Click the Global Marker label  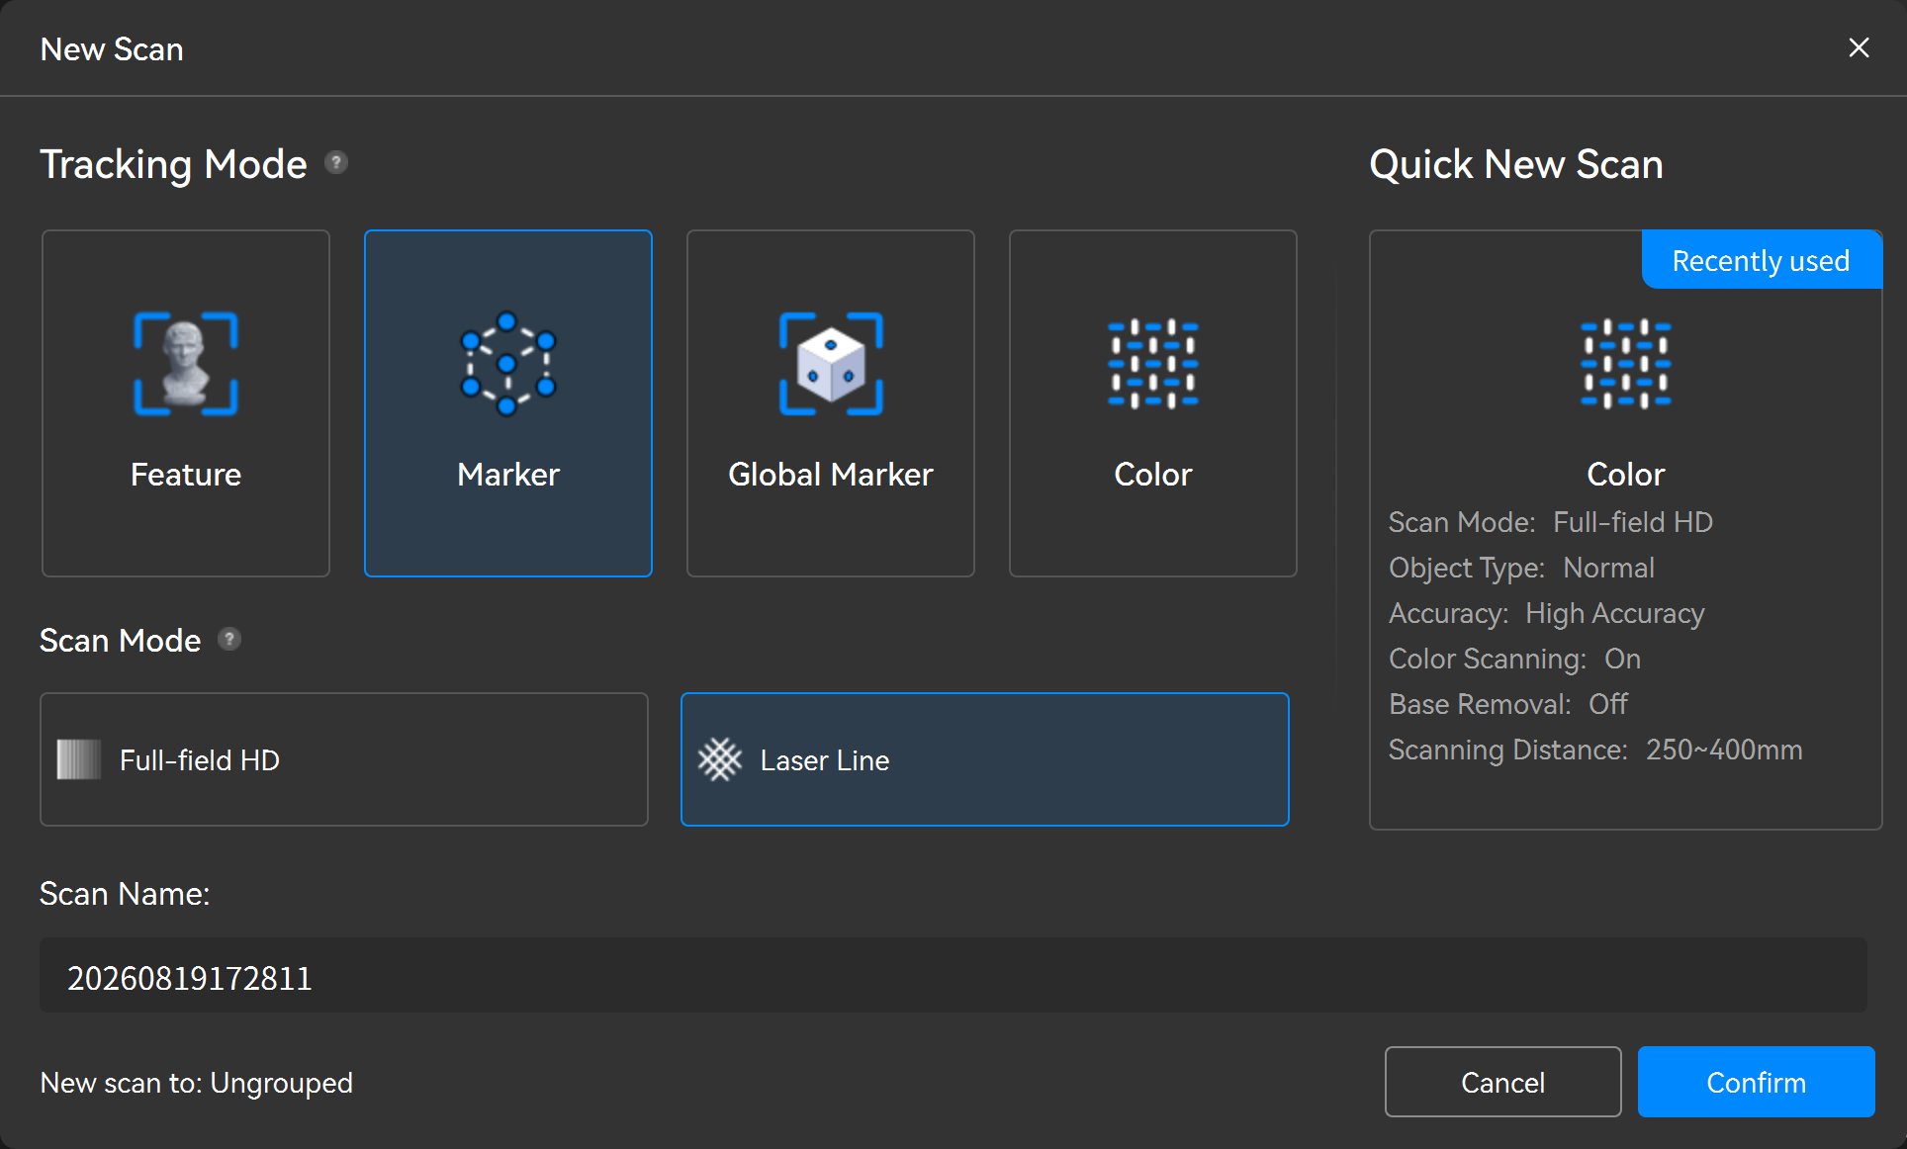click(831, 475)
